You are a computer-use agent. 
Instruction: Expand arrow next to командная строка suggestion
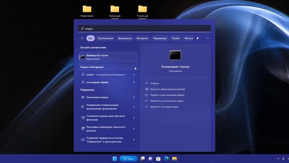tap(134, 82)
